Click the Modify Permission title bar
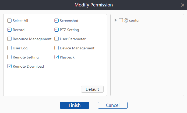187x113 pixels. pyautogui.click(x=93, y=5)
